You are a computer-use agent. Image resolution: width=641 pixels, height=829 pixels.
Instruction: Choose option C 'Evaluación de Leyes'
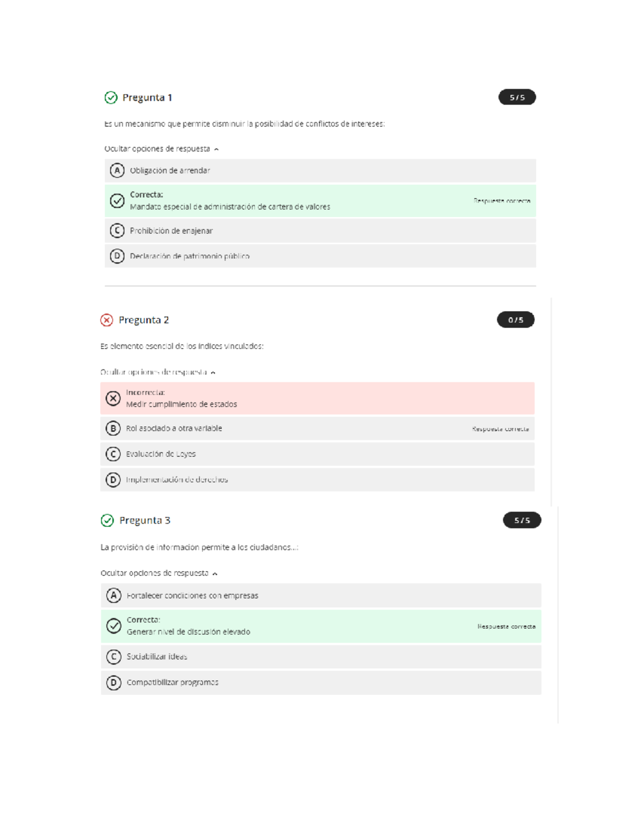pos(113,454)
